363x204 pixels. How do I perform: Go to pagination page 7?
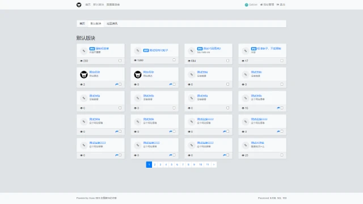coord(183,164)
